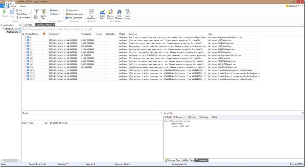The width and height of the screenshot is (305, 167).
Task: Click the diagnosis column header icon
Action: (44, 34)
